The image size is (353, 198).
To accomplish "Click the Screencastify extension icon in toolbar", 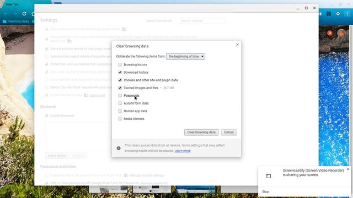I will (x=338, y=14).
